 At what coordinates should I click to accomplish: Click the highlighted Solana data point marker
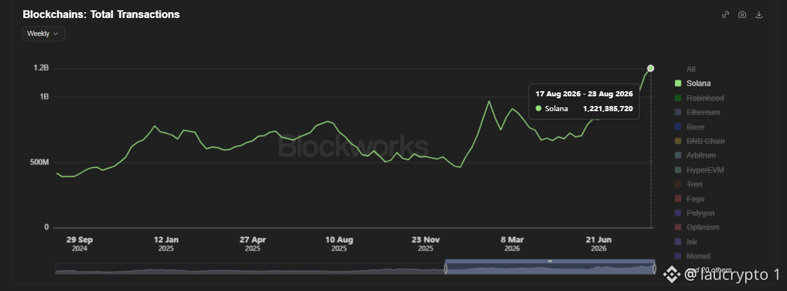(651, 68)
